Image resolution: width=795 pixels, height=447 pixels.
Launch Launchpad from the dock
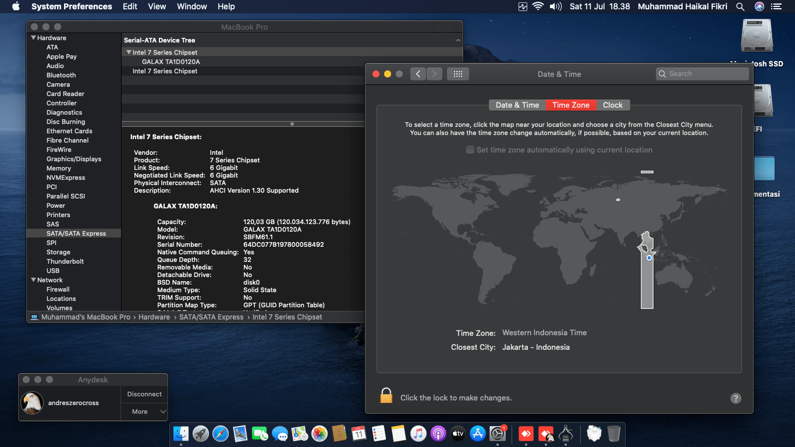tap(201, 434)
